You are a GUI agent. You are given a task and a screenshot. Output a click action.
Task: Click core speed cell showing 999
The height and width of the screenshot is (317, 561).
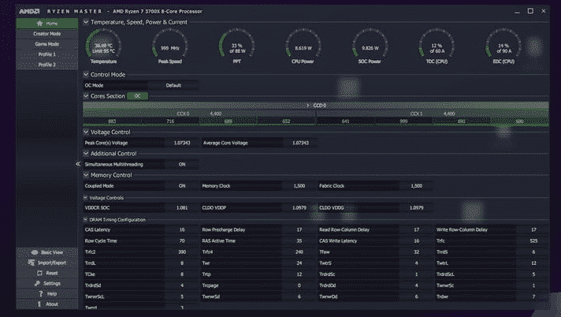coord(403,121)
